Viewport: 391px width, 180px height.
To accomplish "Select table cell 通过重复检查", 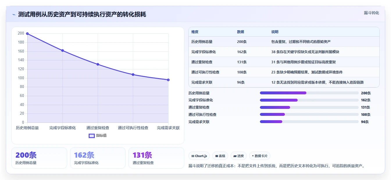I will point(202,62).
